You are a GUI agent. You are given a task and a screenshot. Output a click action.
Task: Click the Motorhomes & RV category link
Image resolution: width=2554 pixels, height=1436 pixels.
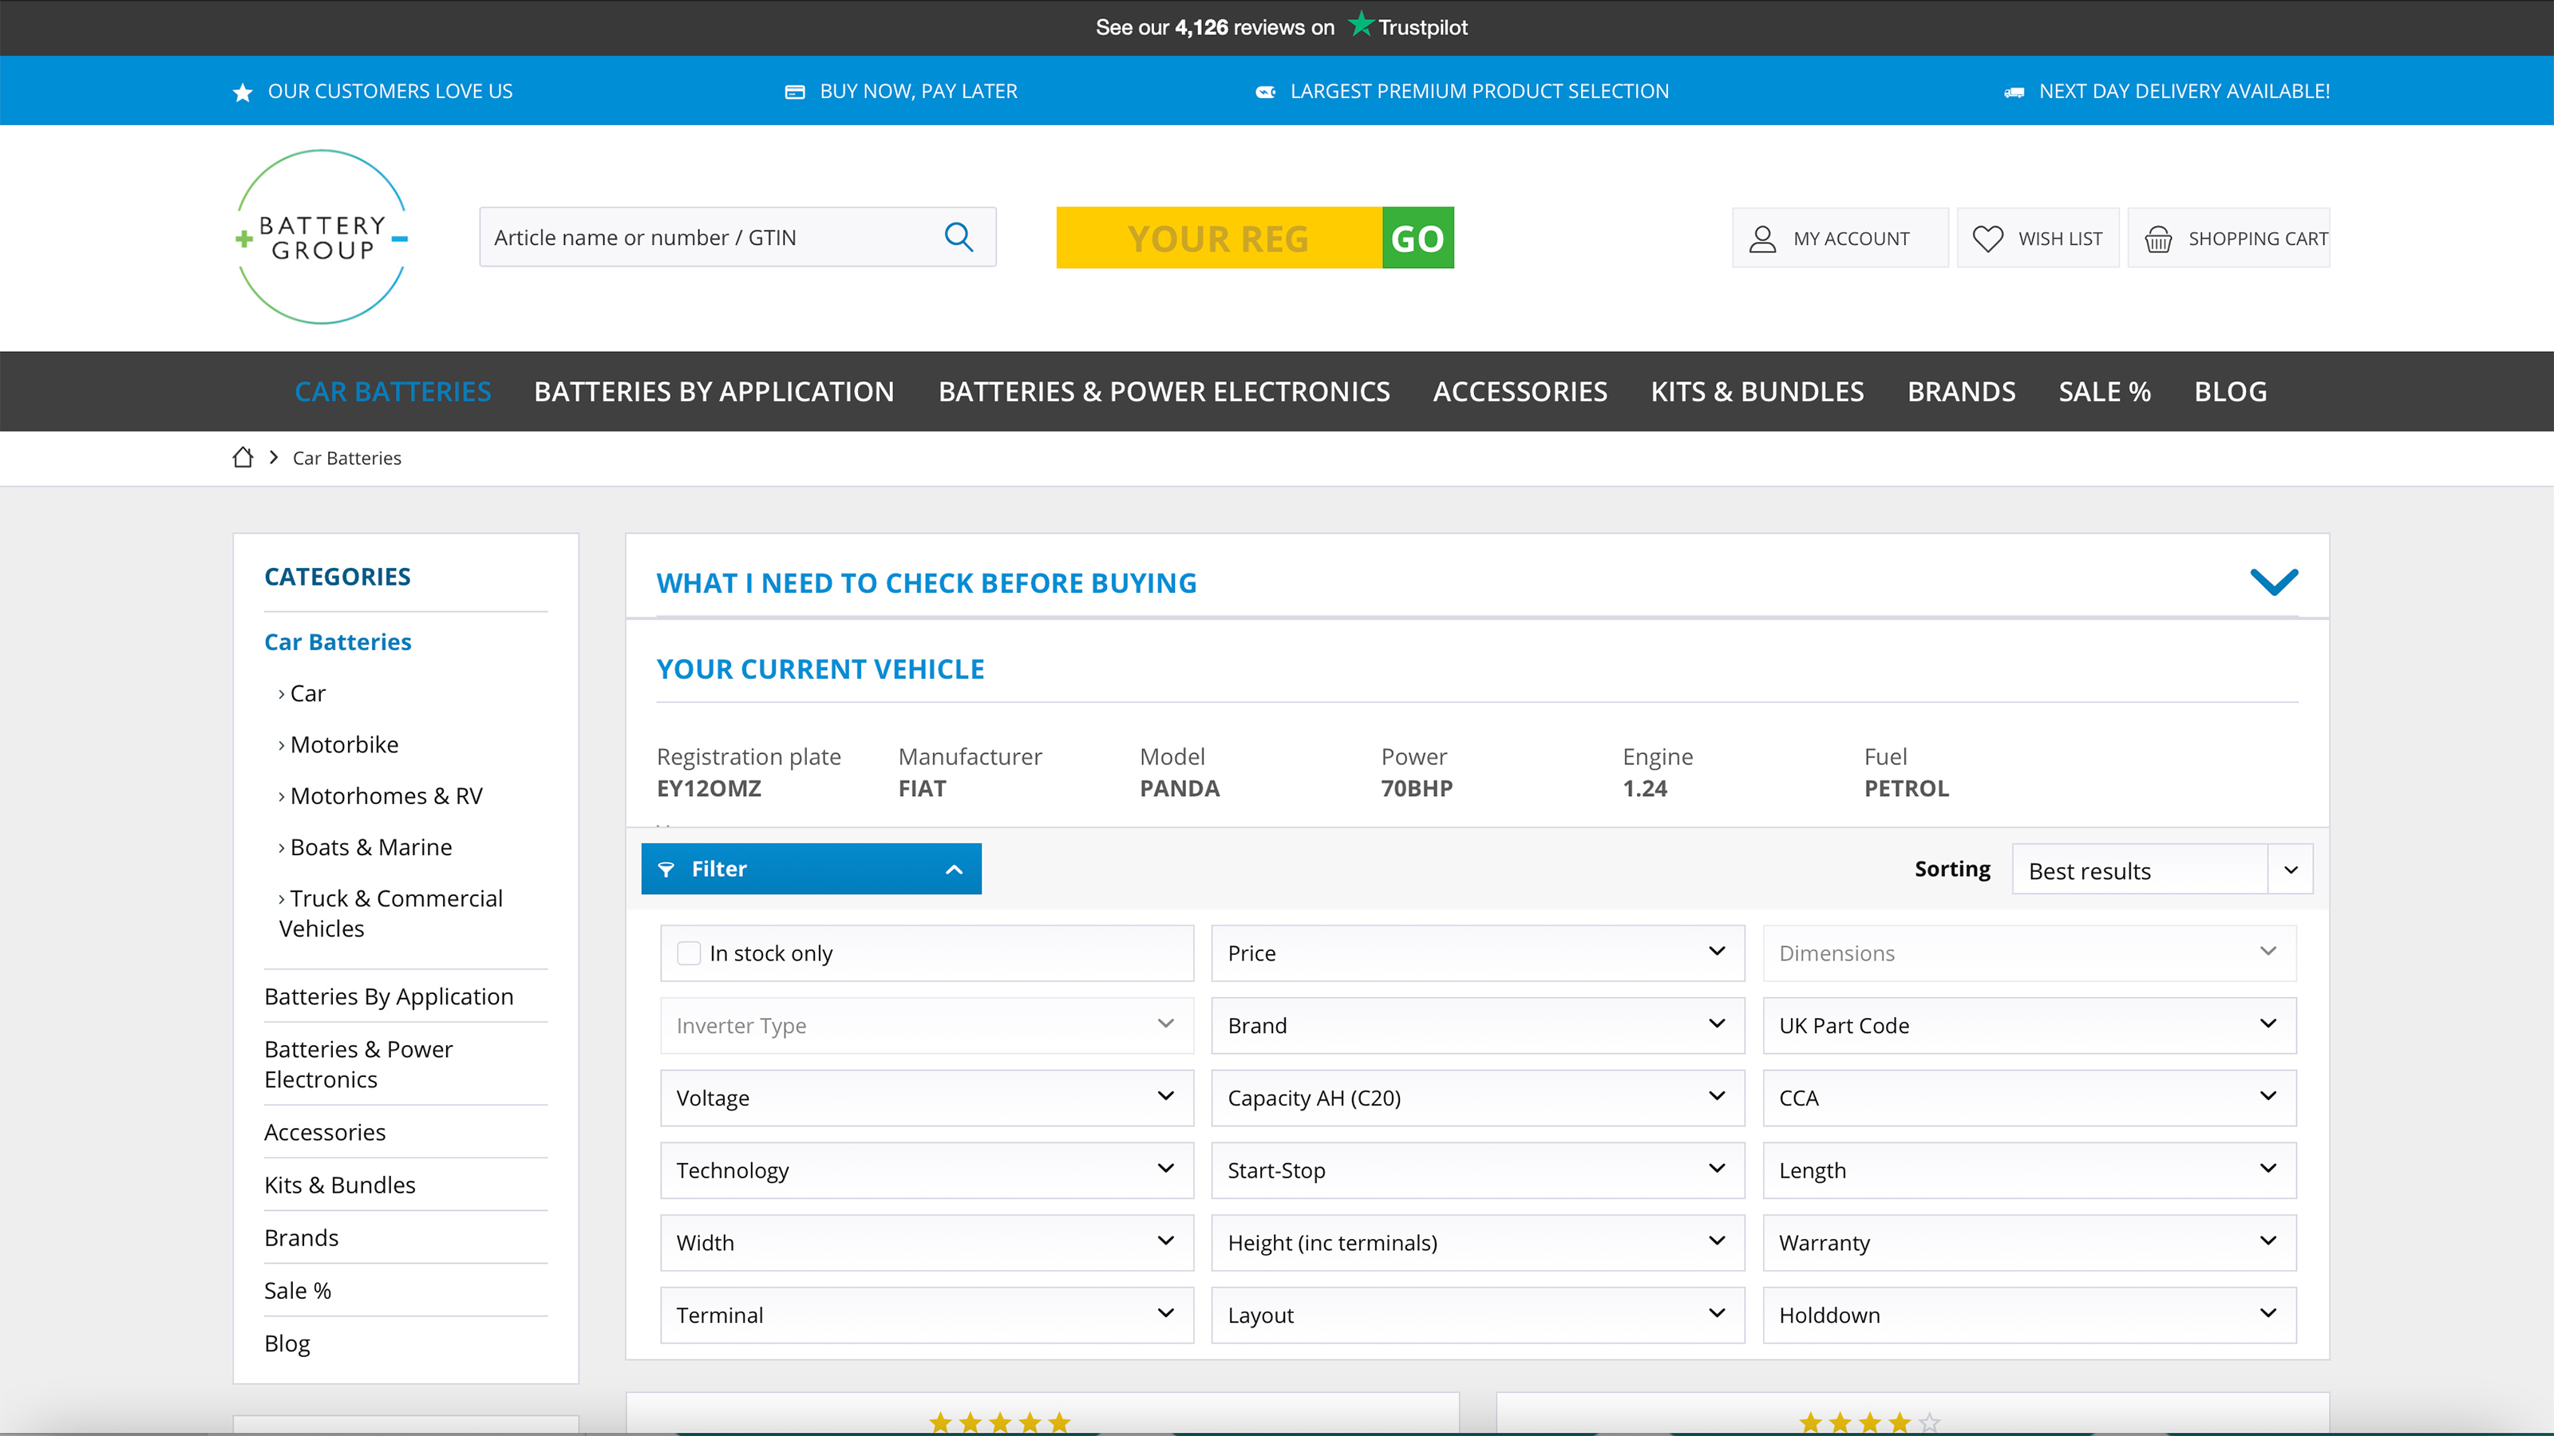pos(385,796)
